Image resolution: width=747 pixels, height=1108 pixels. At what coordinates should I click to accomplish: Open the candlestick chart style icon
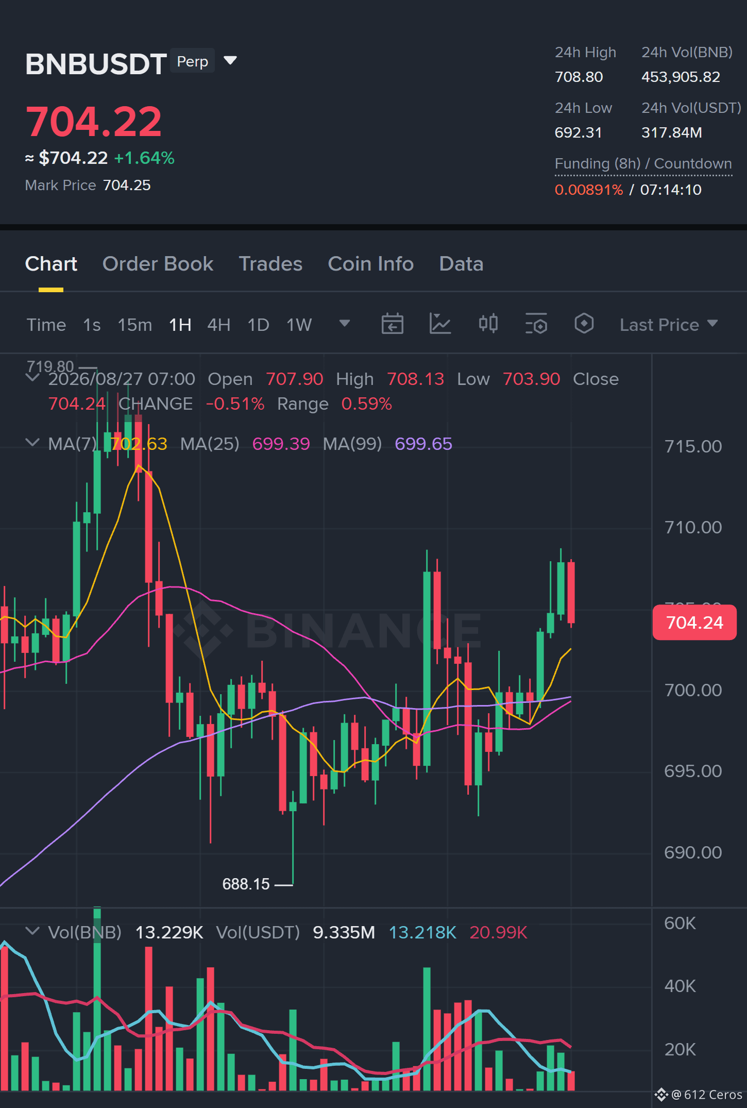tap(488, 324)
